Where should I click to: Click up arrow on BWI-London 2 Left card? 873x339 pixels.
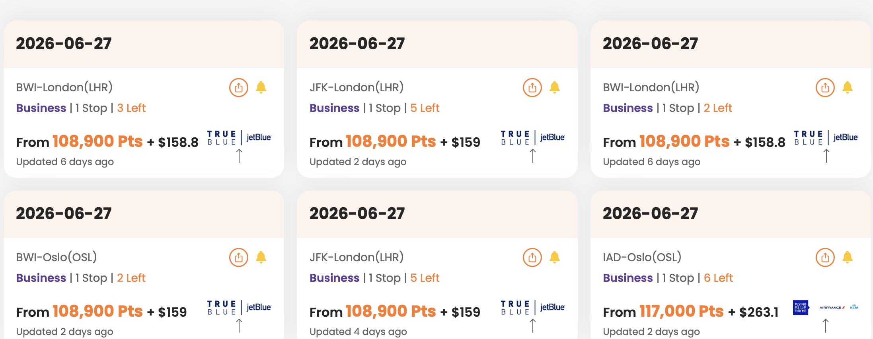[x=826, y=156]
